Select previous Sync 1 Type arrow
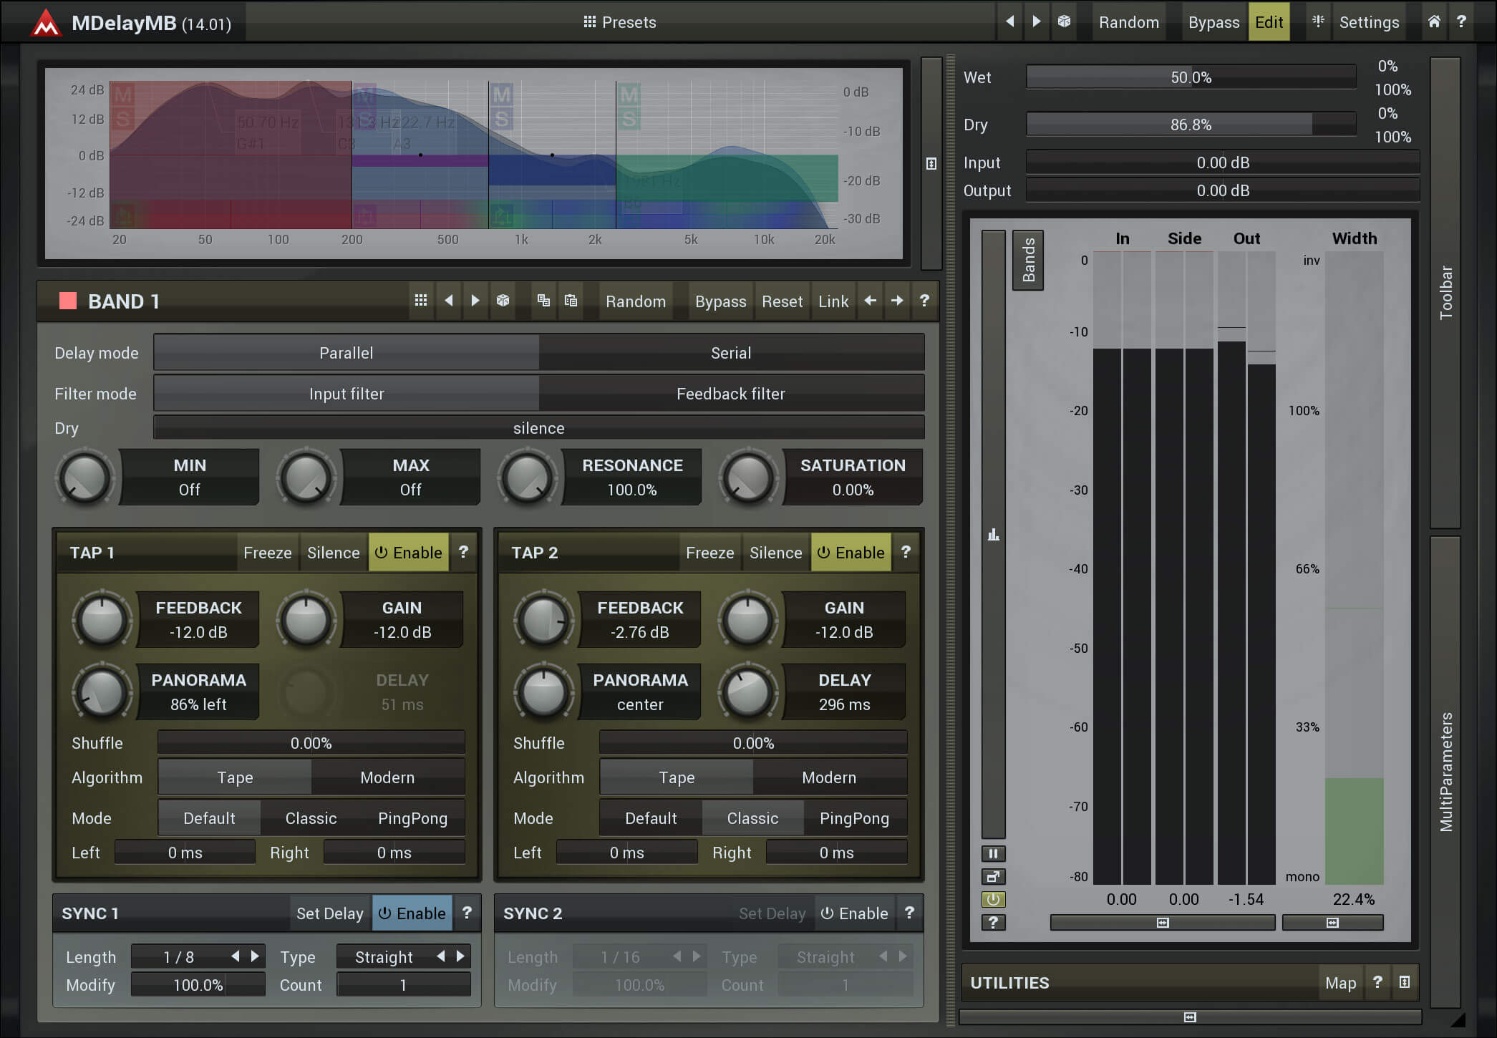The height and width of the screenshot is (1038, 1497). (x=440, y=956)
